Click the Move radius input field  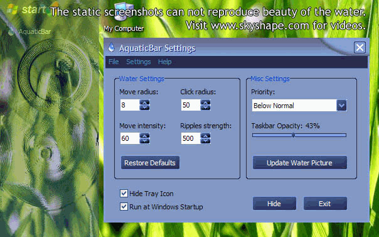point(130,105)
